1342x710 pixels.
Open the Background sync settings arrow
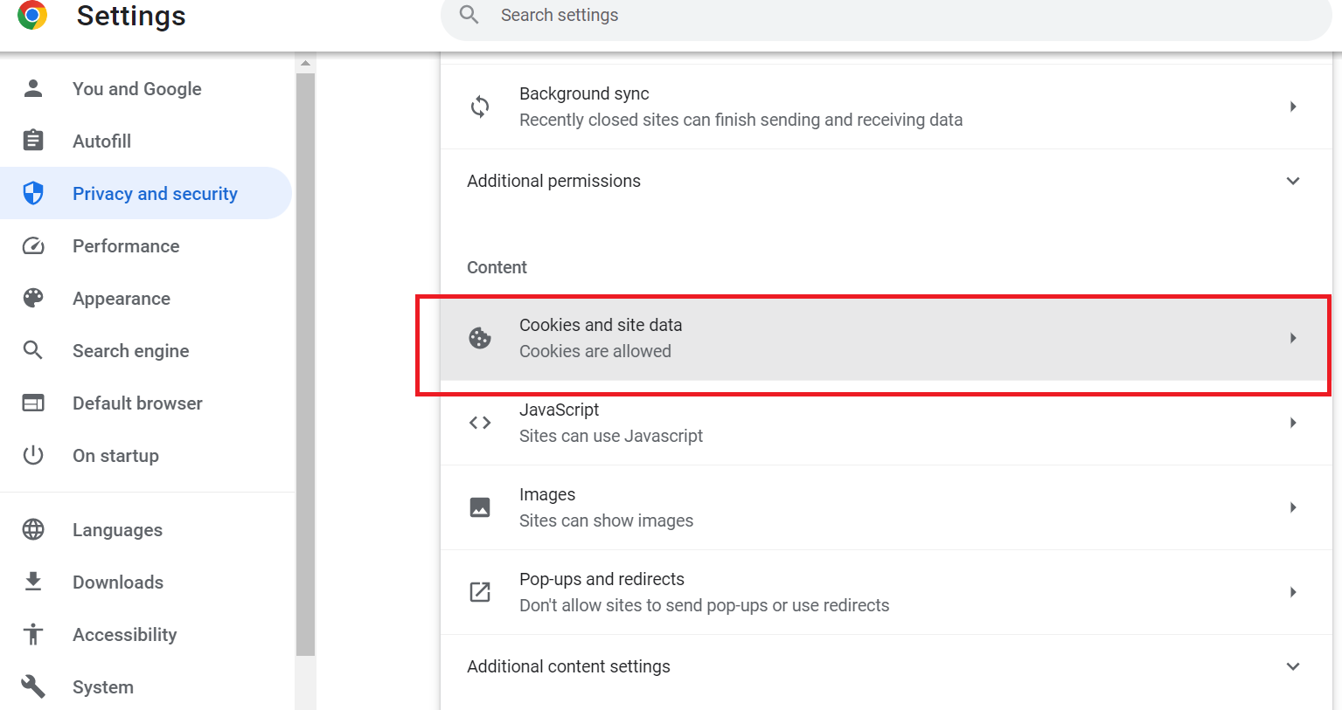click(1292, 106)
